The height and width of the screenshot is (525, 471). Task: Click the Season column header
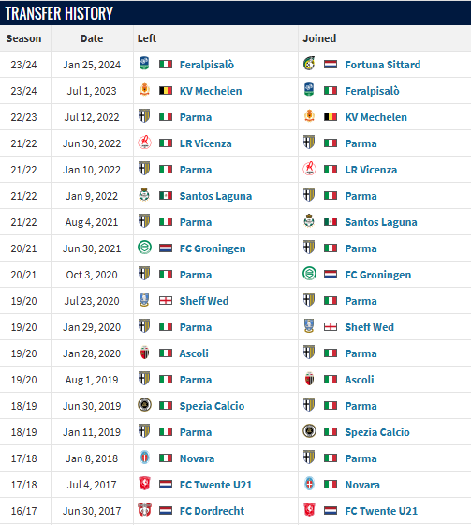click(x=23, y=38)
